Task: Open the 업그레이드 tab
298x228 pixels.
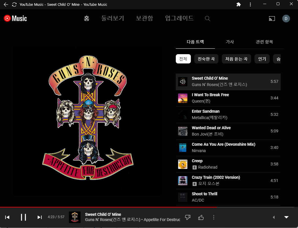Action: click(x=179, y=18)
